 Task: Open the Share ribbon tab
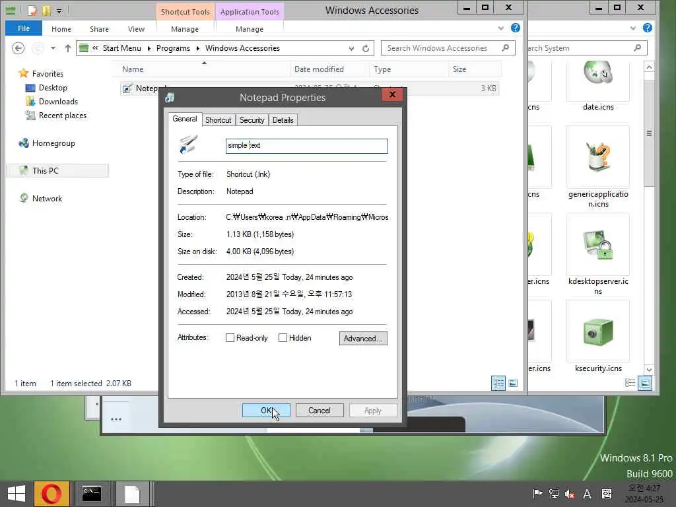tap(99, 29)
